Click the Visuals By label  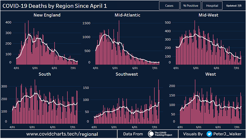[193, 134]
